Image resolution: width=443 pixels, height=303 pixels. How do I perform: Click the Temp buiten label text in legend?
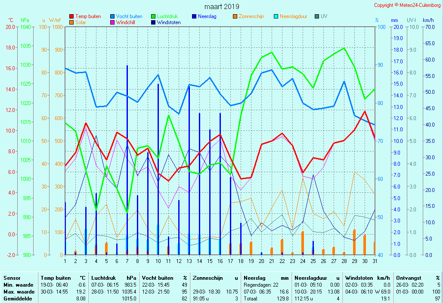(x=88, y=16)
